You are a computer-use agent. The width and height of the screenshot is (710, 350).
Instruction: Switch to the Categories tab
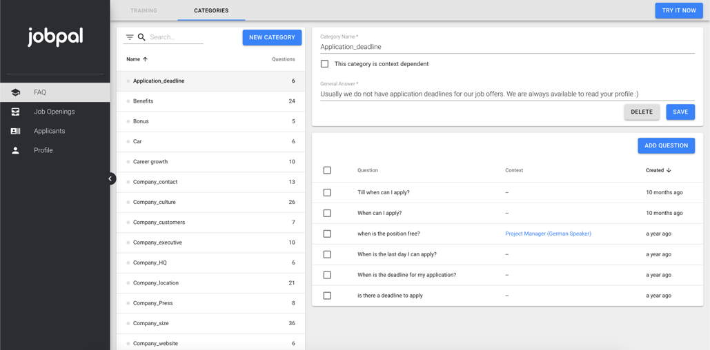pos(211,10)
